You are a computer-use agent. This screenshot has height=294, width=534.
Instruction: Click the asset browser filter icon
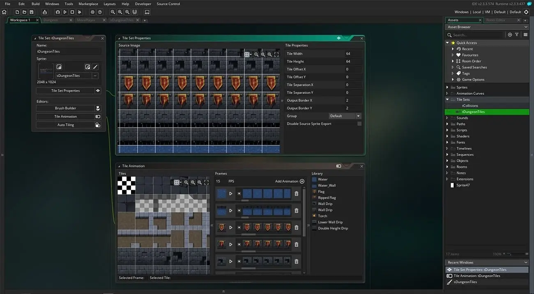pyautogui.click(x=517, y=35)
